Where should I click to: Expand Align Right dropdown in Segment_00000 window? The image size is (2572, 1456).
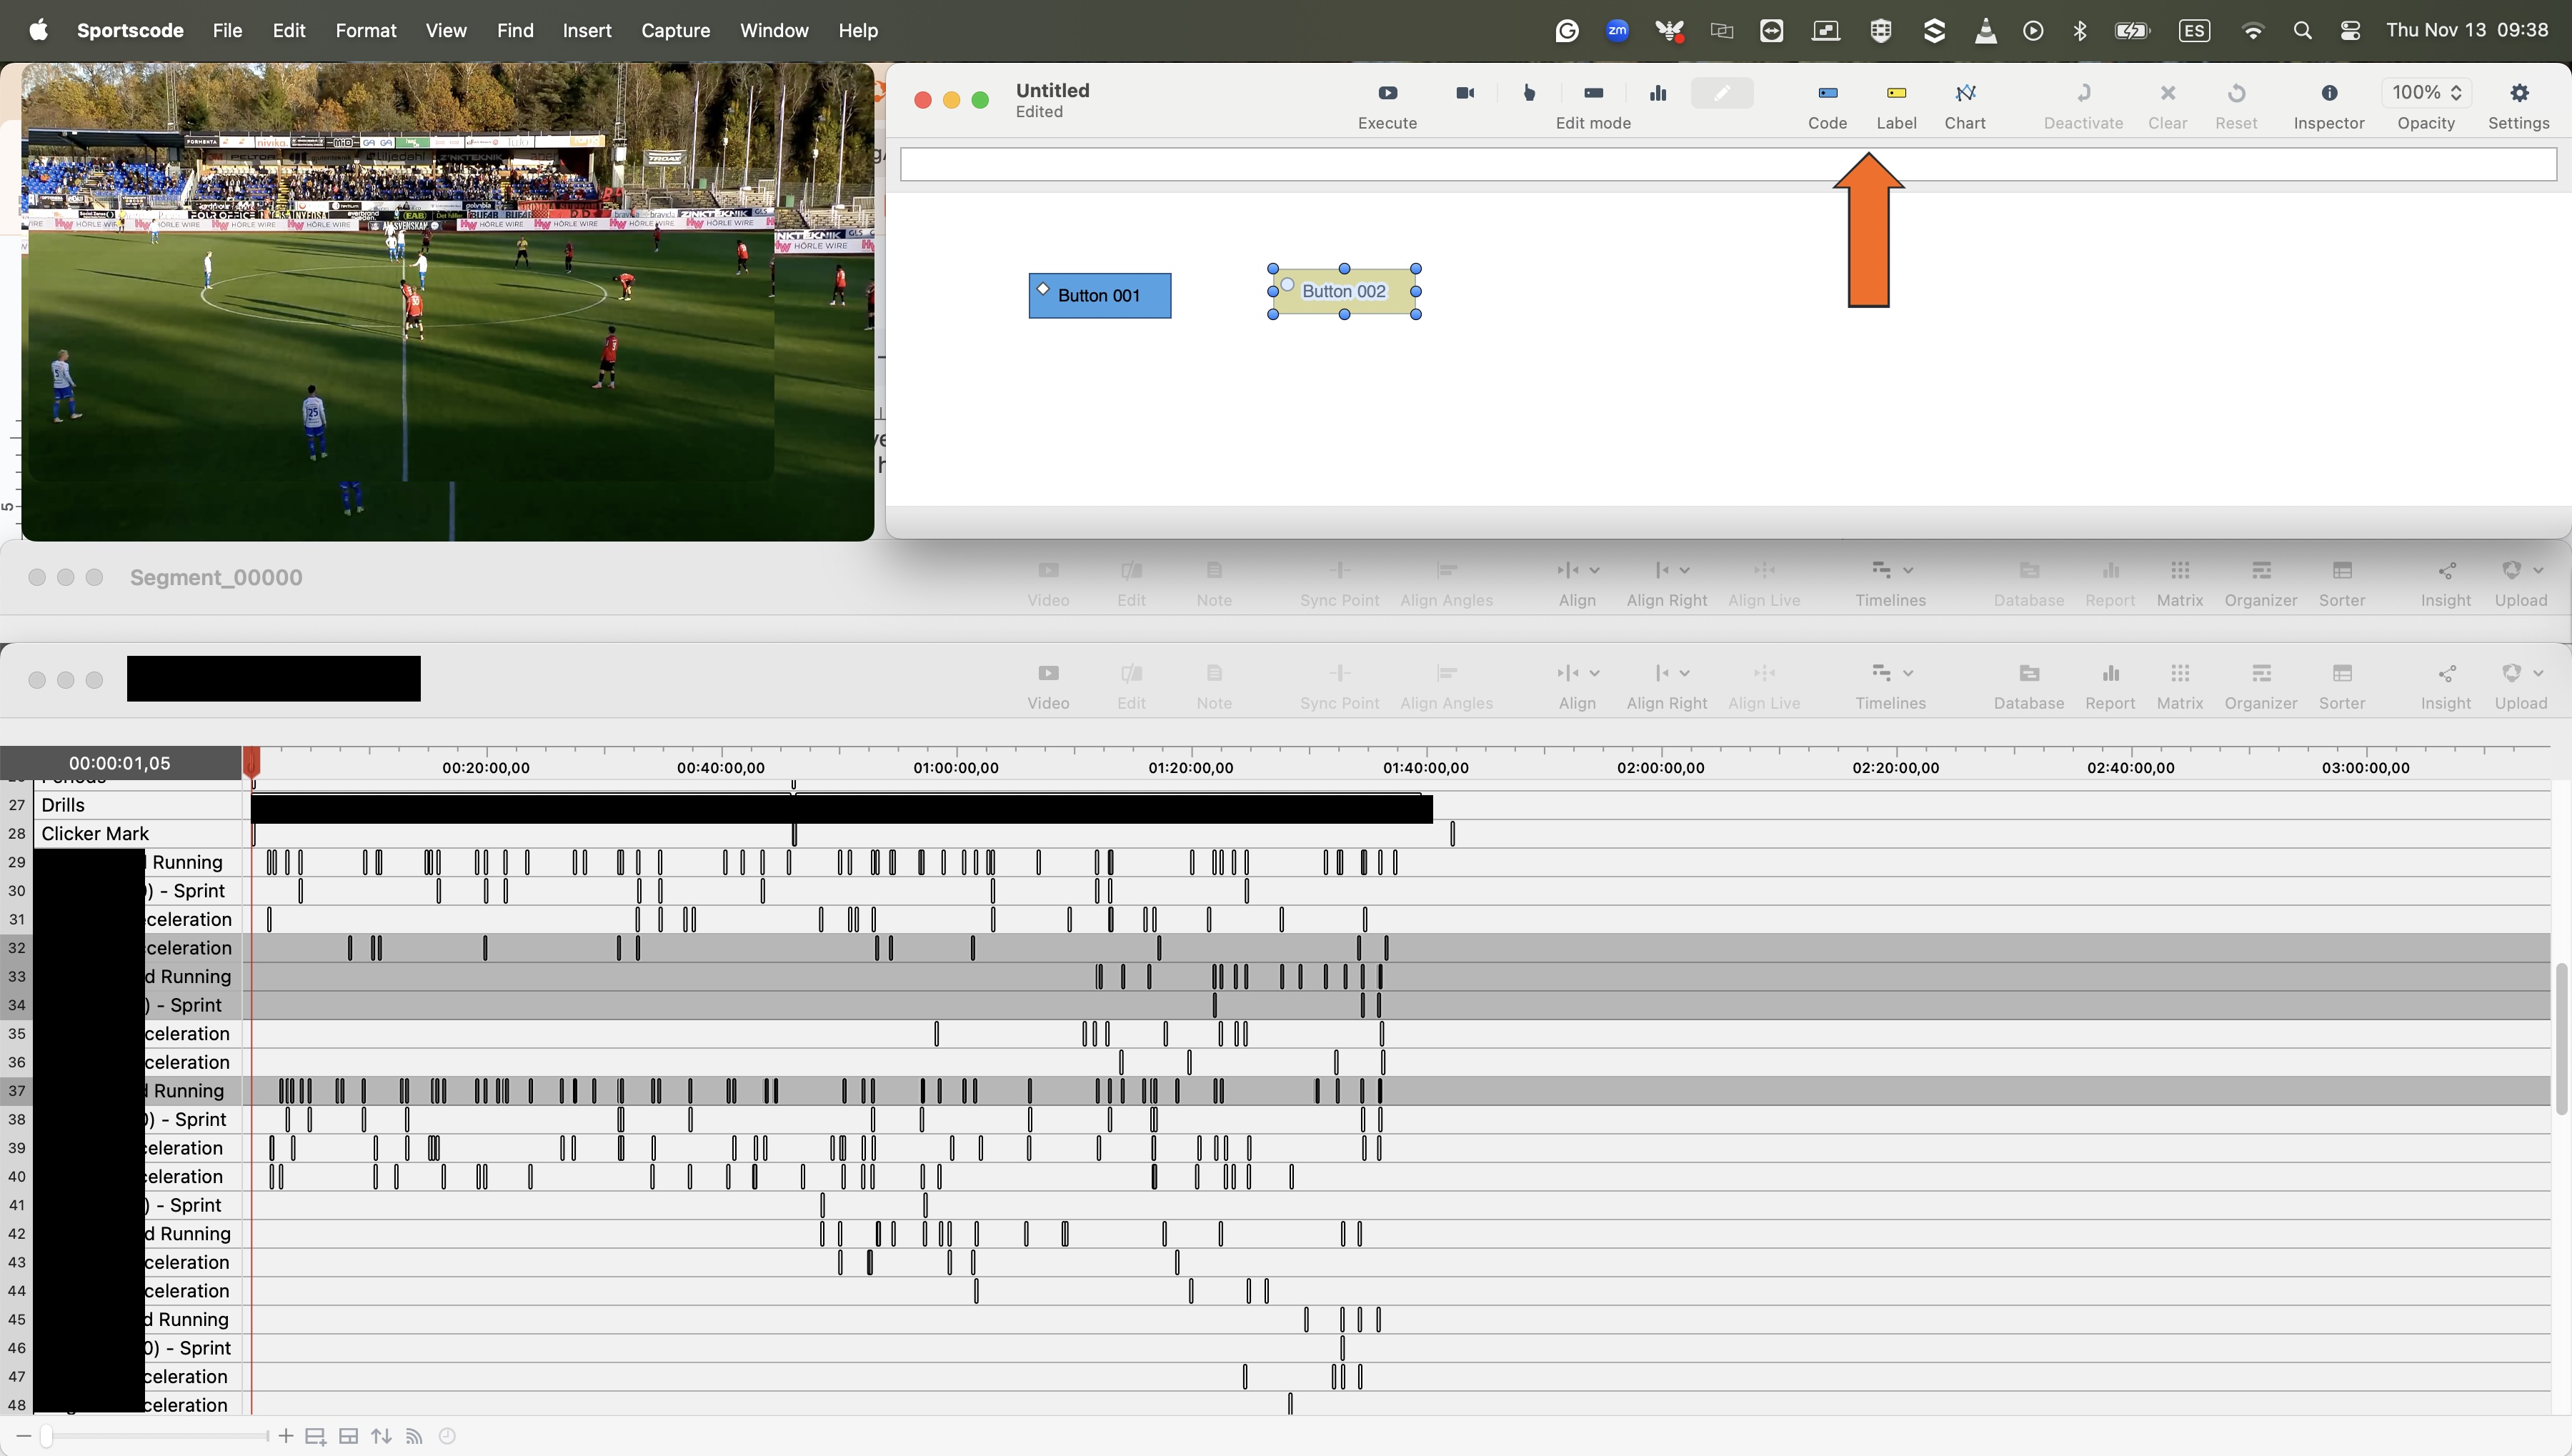[x=1685, y=570]
